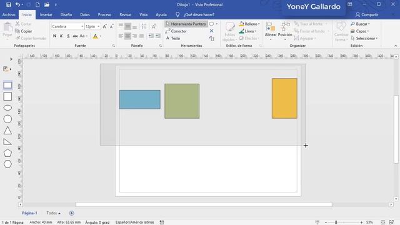400x225 pixels.
Task: Select Herramienta Puntero tool
Action: [186, 24]
